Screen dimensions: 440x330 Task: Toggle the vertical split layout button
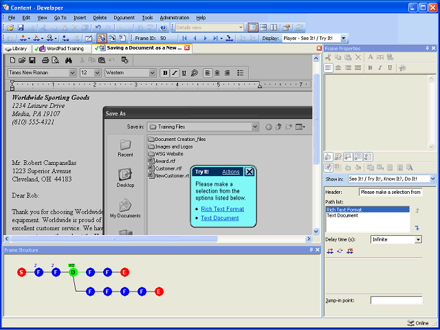pyautogui.click(x=274, y=27)
